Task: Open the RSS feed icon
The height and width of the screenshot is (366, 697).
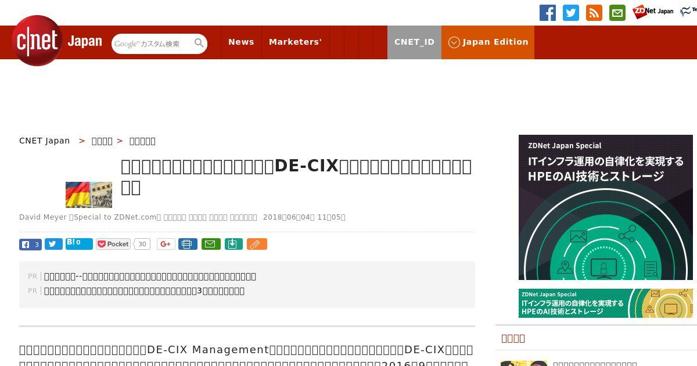Action: (594, 13)
